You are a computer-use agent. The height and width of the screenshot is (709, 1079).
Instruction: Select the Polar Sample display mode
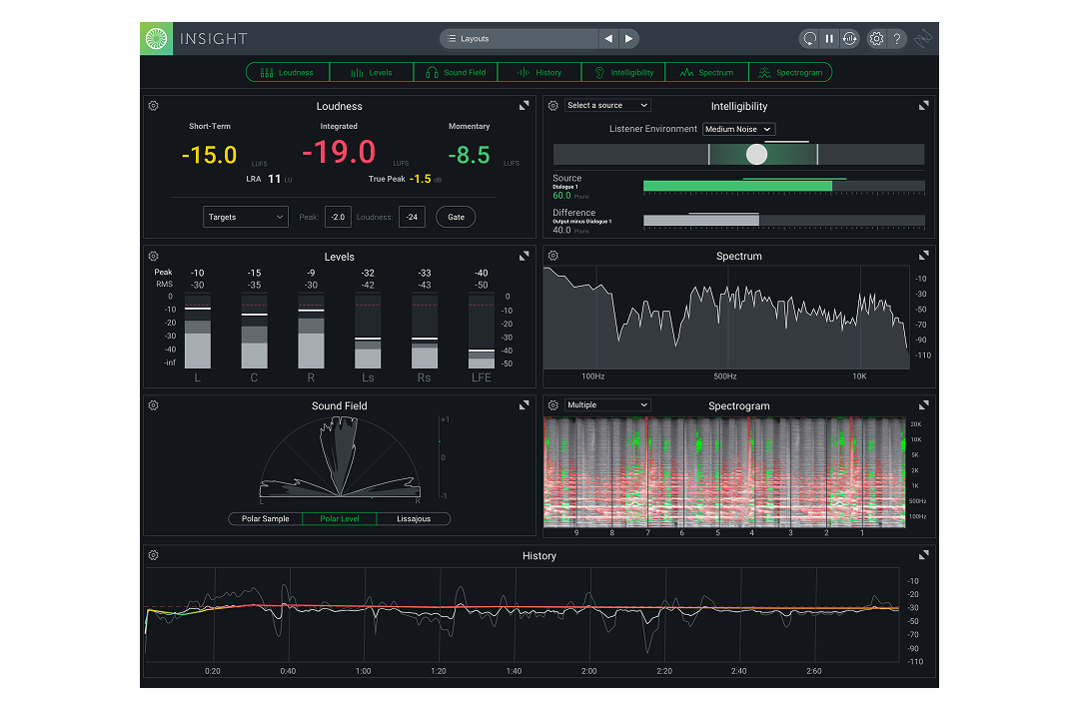coord(265,519)
